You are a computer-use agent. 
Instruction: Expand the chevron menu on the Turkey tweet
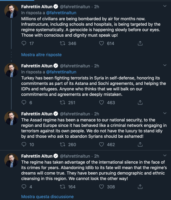(x=165, y=65)
